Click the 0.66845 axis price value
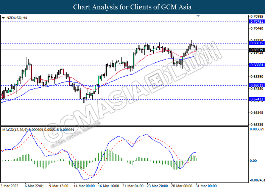The height and width of the screenshot is (189, 265). coord(257,113)
